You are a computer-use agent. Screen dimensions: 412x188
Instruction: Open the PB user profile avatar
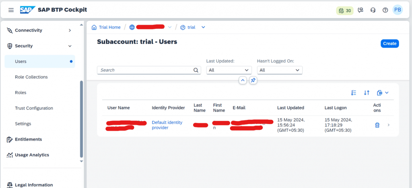click(398, 10)
